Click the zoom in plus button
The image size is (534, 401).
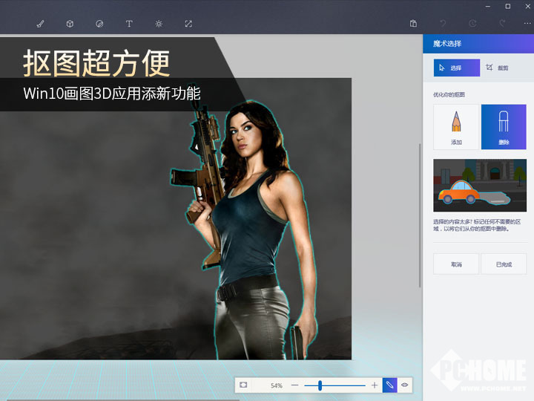coord(375,385)
